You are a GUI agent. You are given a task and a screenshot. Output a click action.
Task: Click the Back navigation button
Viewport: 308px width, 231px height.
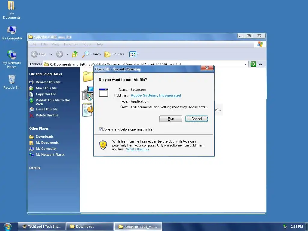tap(39, 54)
